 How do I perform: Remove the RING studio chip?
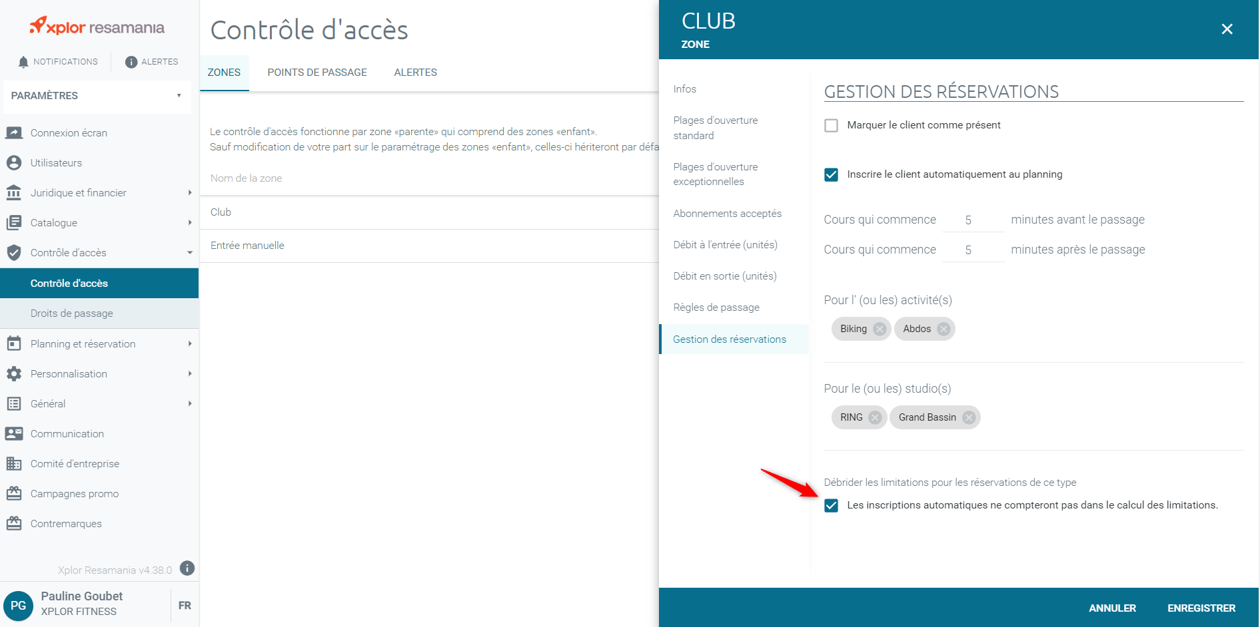(875, 417)
